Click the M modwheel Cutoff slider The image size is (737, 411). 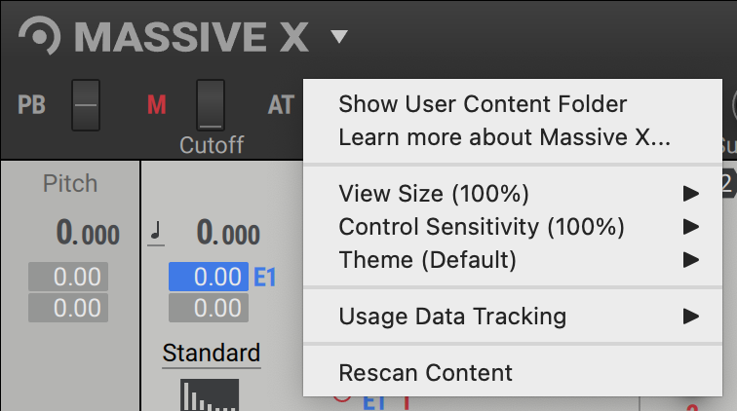pyautogui.click(x=210, y=104)
